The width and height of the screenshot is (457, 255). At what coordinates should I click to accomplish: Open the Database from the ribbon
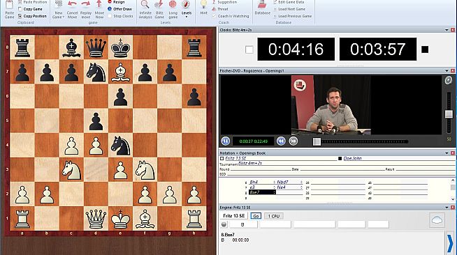coord(262,8)
